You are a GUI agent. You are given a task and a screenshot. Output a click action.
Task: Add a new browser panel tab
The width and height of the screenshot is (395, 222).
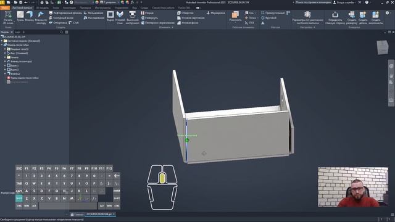[23, 32]
